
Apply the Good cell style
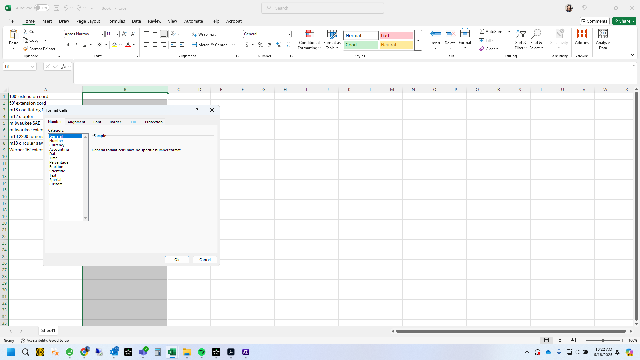point(361,45)
